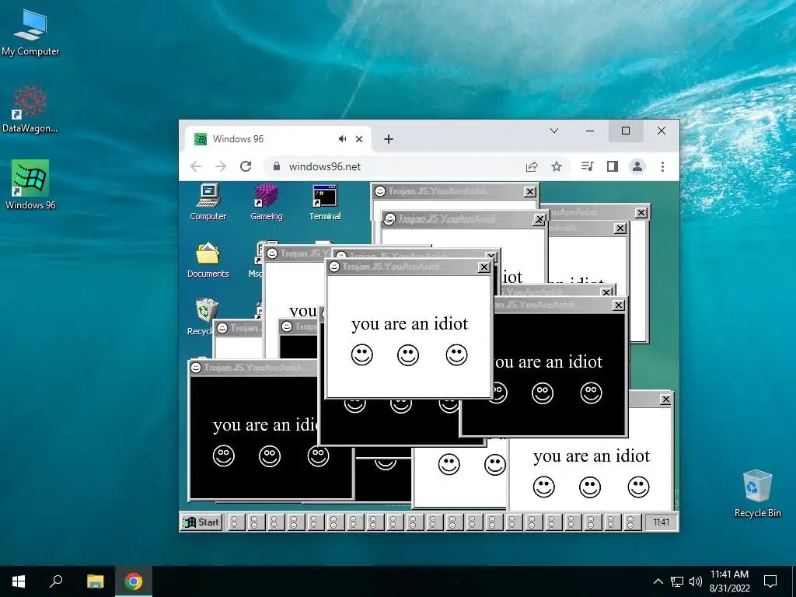The height and width of the screenshot is (597, 796).
Task: Show hidden system tray icons
Action: pyautogui.click(x=658, y=581)
